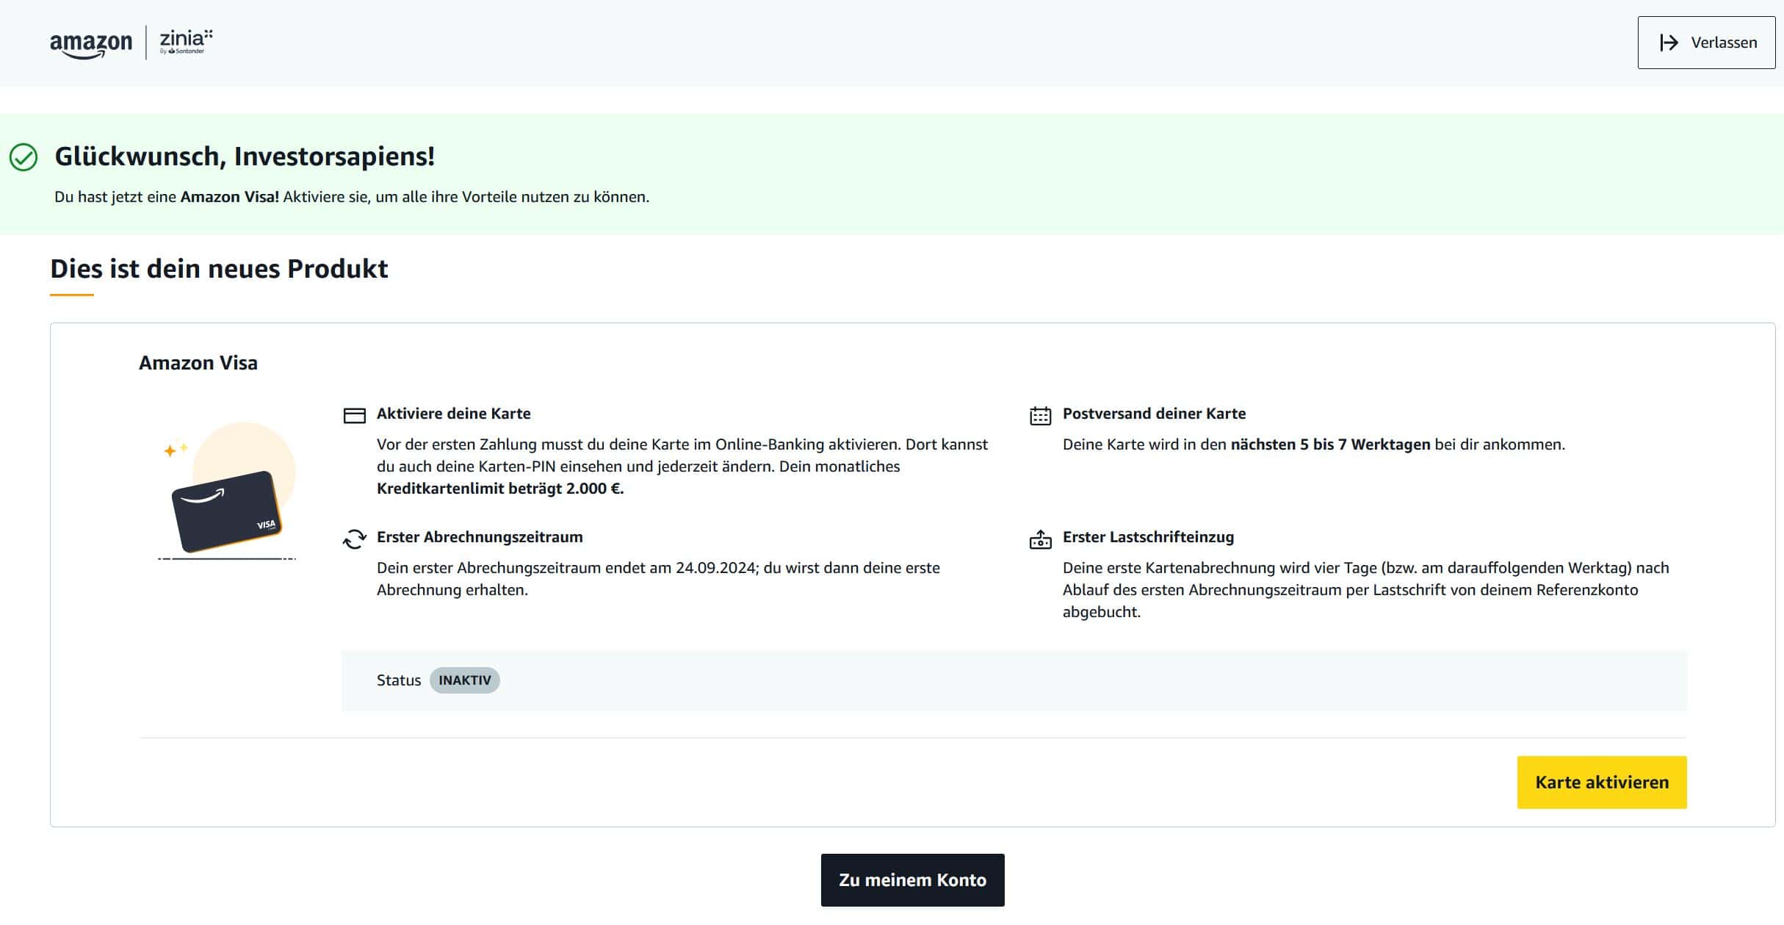
Task: Click the credit card icon beside Aktiviere deine Karte
Action: pyautogui.click(x=355, y=416)
